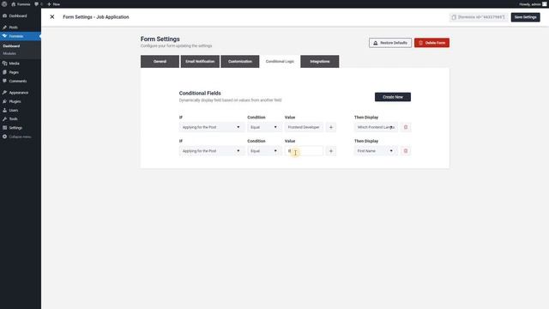
Task: Click the Frontend Developer value field
Action: click(304, 127)
